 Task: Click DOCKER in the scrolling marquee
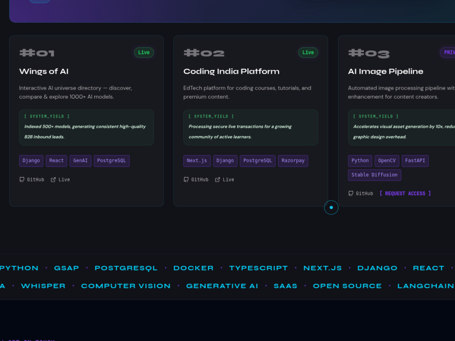pos(193,268)
